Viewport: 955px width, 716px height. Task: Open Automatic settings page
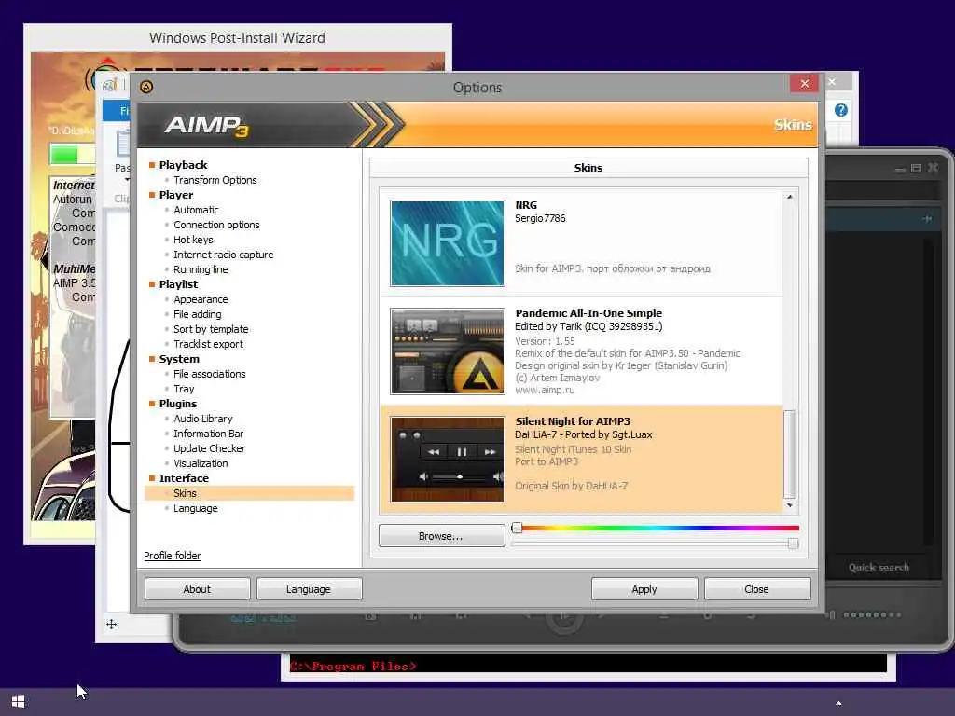point(196,210)
